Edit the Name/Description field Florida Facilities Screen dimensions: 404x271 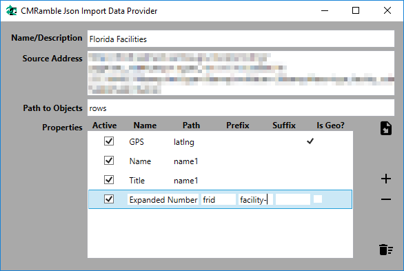coord(241,39)
